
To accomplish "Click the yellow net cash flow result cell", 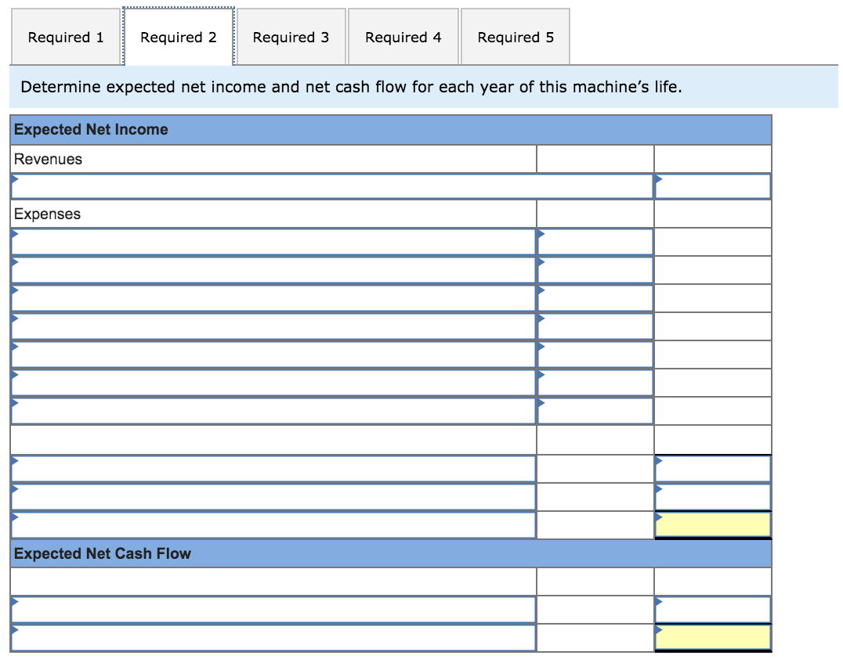I will pos(713,638).
